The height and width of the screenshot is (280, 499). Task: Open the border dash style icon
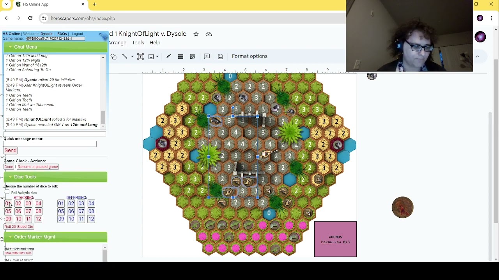pyautogui.click(x=193, y=56)
